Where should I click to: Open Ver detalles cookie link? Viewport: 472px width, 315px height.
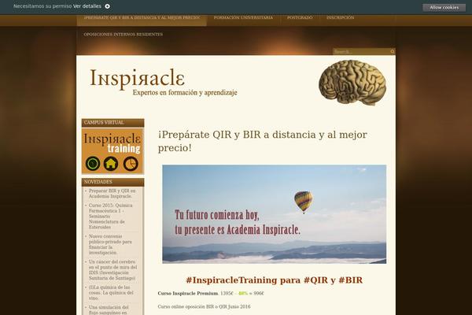(x=87, y=6)
